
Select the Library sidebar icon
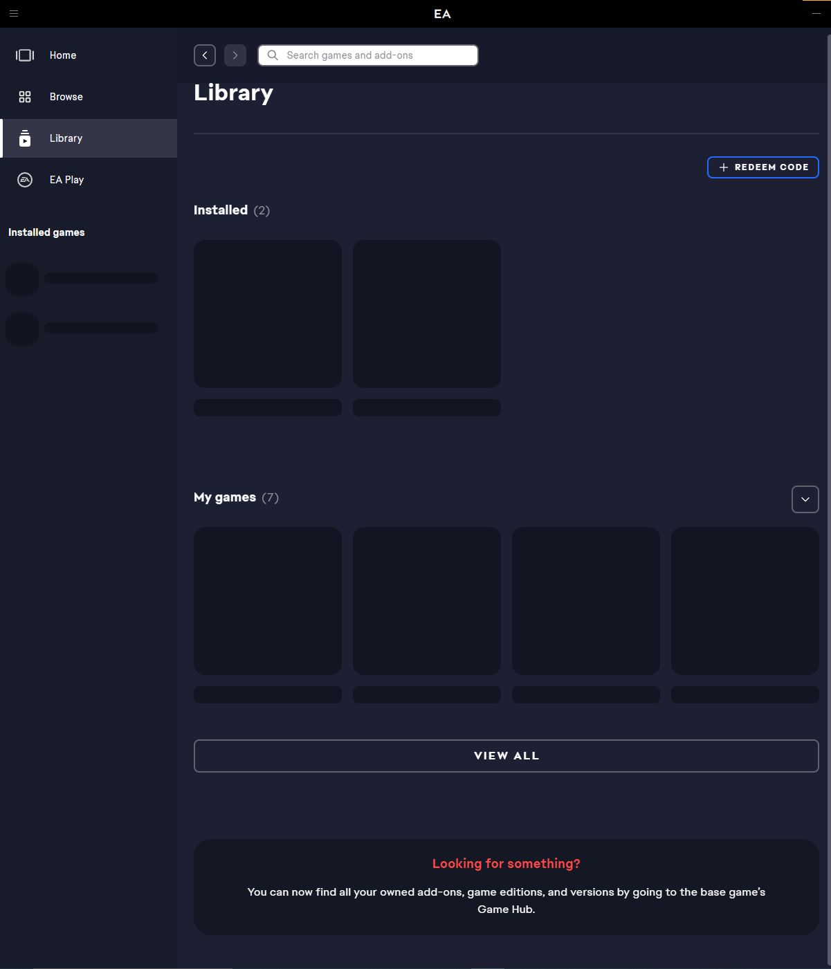click(x=25, y=138)
